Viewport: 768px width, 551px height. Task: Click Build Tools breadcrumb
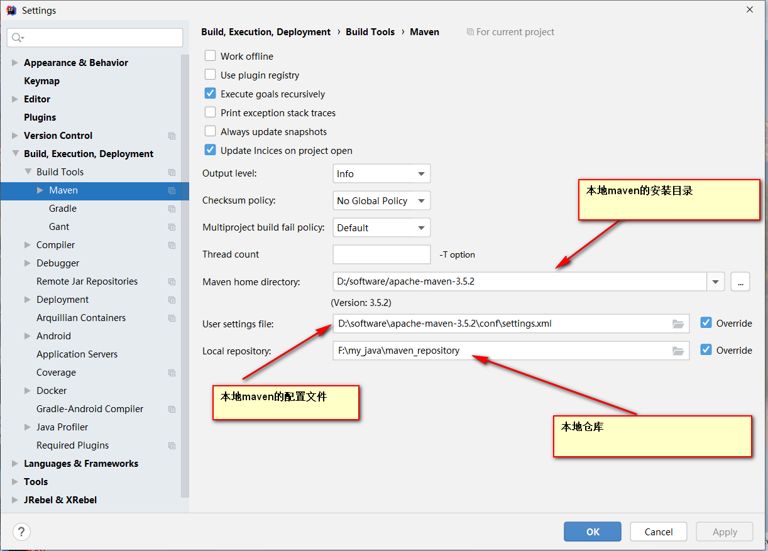pyautogui.click(x=370, y=32)
